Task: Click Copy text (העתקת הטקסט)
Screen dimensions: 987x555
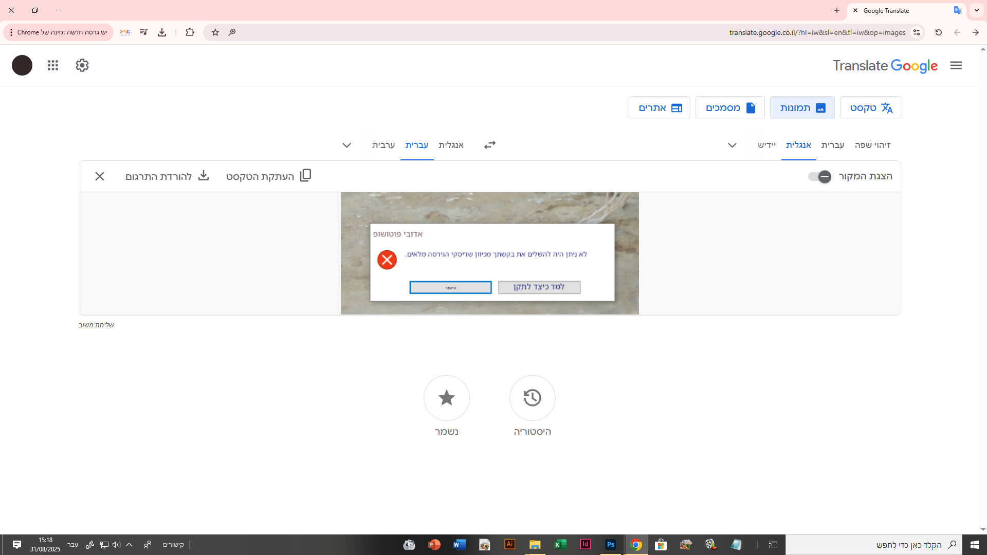Action: 268,176
